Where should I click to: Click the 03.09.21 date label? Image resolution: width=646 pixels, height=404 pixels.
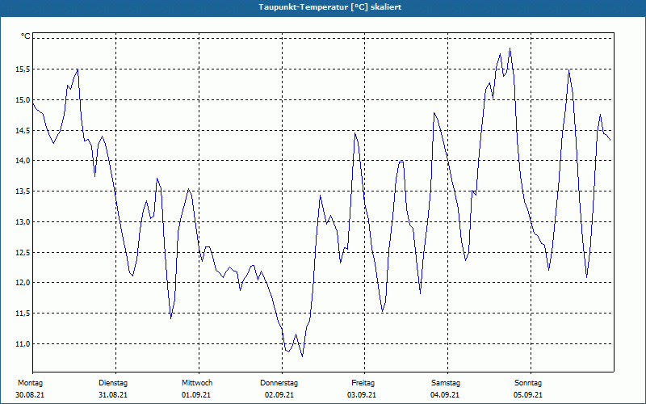pos(362,395)
